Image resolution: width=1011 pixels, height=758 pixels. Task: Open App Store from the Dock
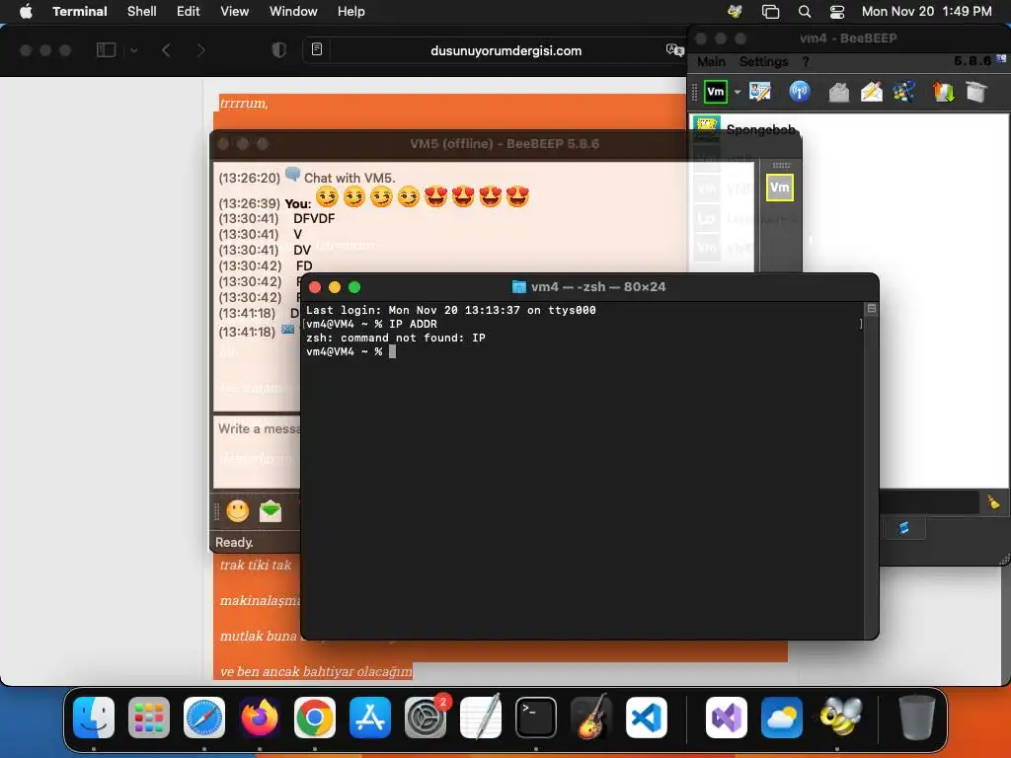[x=370, y=718]
